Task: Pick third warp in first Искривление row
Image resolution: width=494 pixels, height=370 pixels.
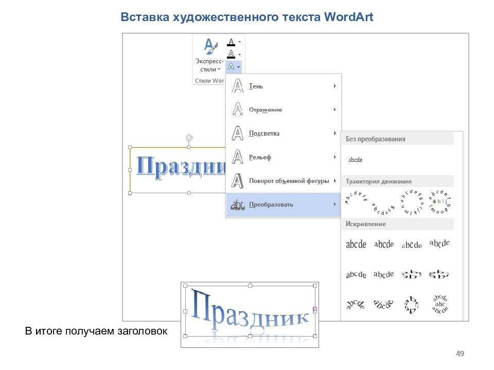Action: 412,245
